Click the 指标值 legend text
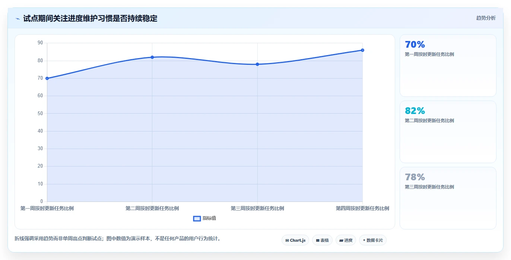The height and width of the screenshot is (260, 511). (x=209, y=218)
